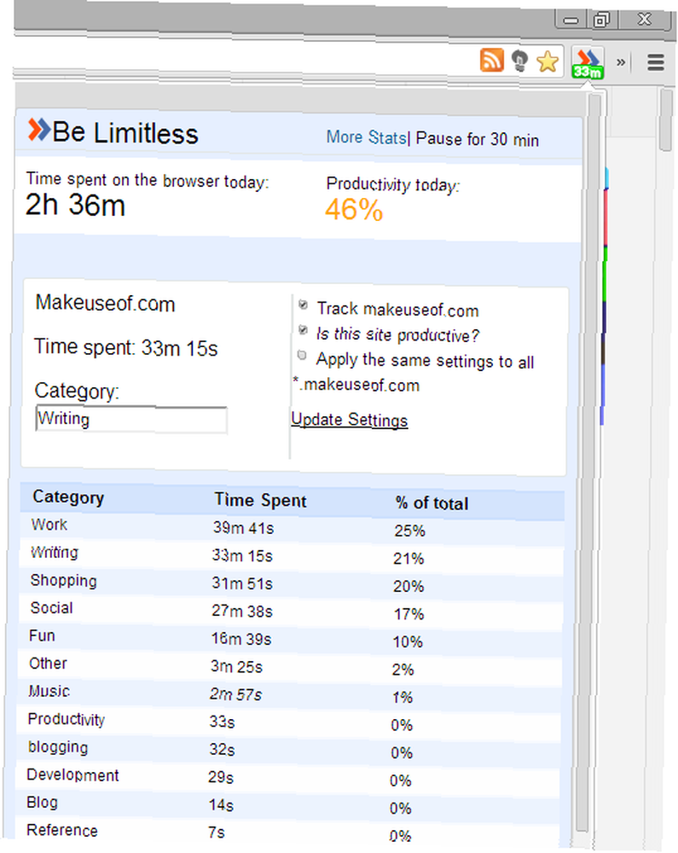Open the Chrome hamburger menu

(656, 62)
